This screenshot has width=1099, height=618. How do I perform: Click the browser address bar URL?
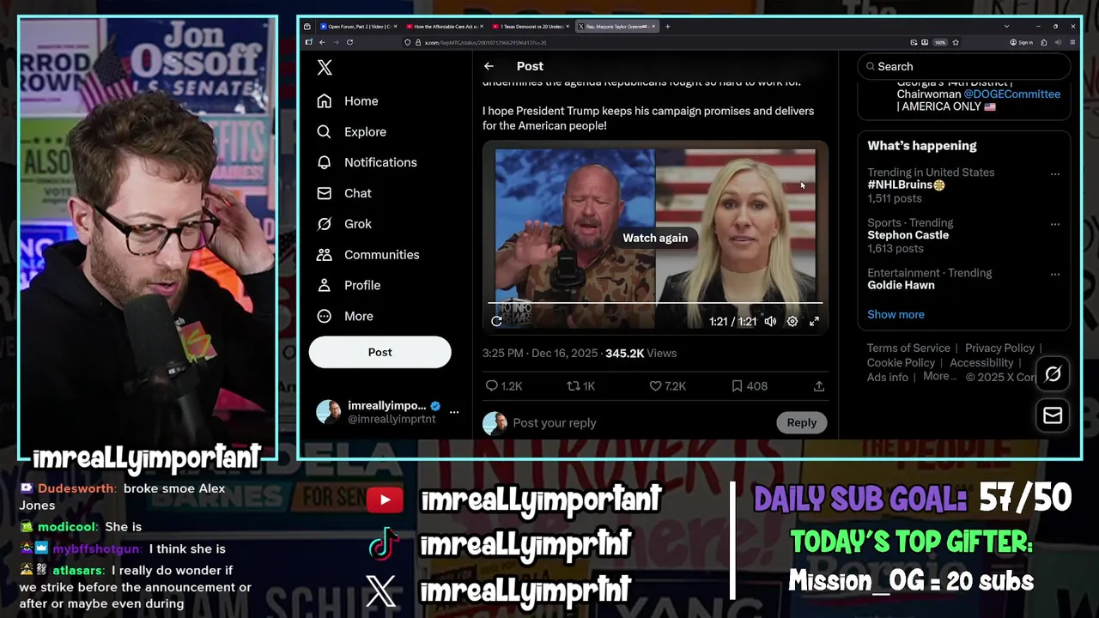(x=485, y=42)
